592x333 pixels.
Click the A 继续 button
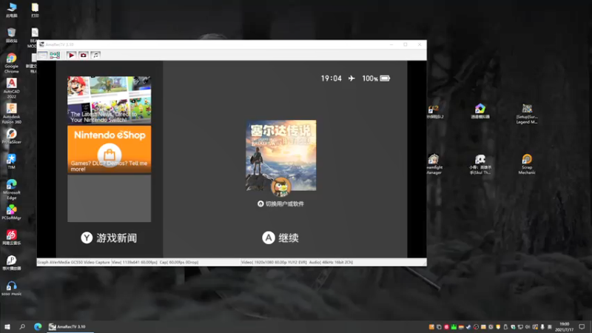tap(280, 238)
